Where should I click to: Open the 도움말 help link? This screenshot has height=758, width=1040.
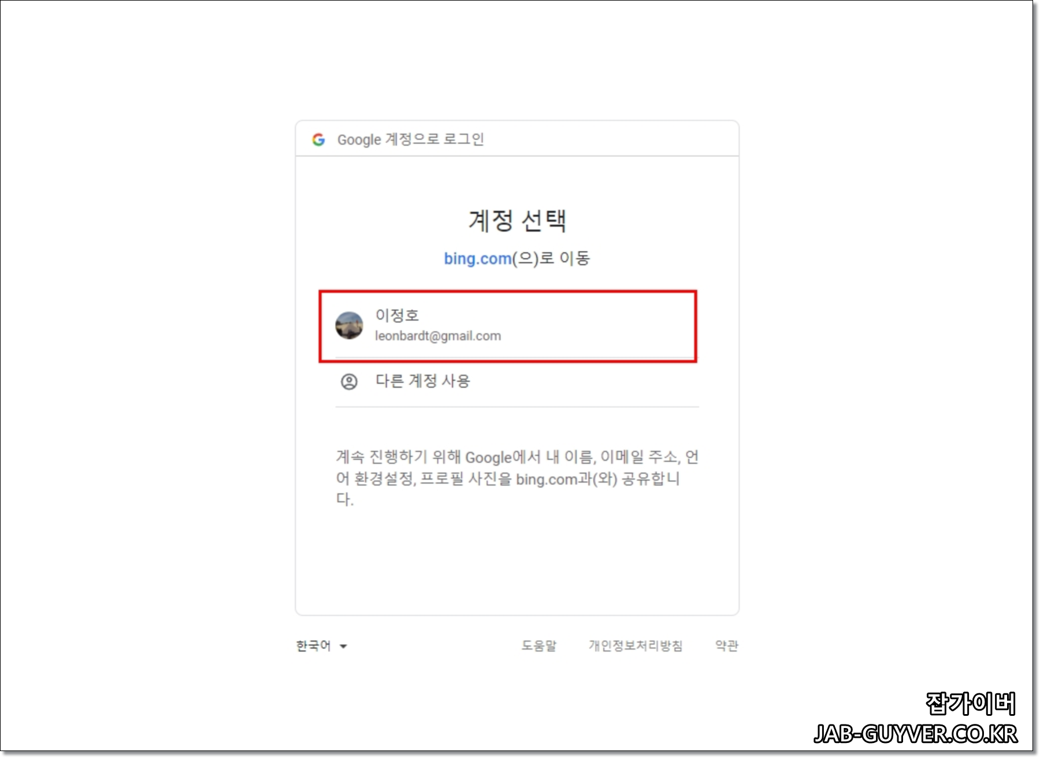538,645
